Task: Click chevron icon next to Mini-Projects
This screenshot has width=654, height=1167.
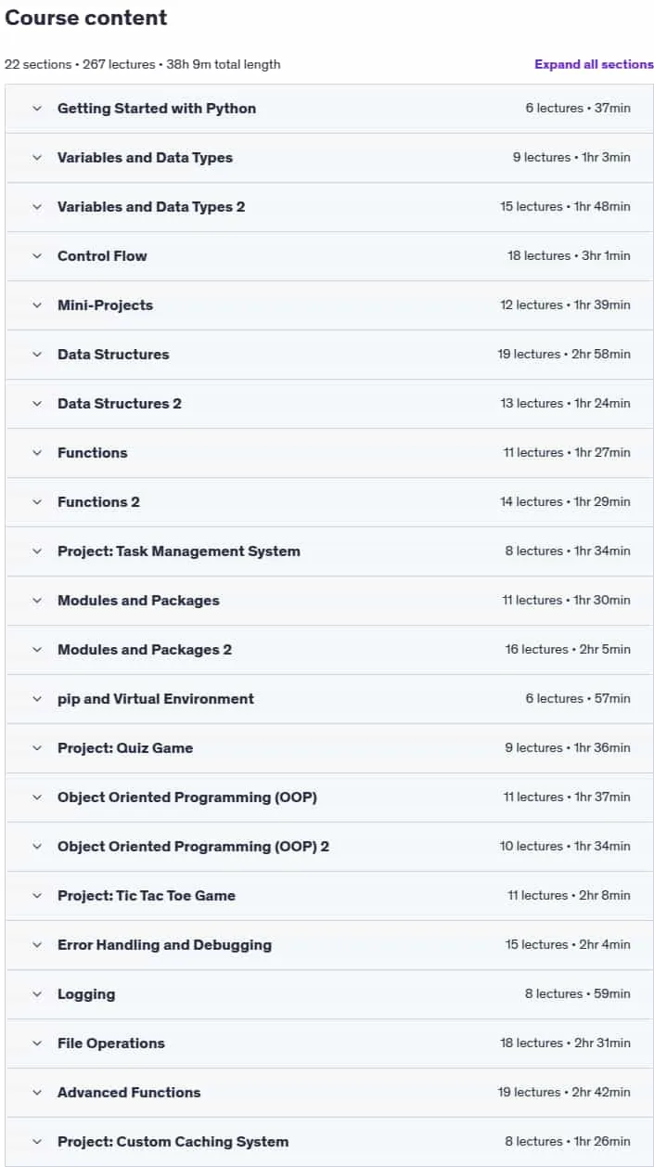Action: pyautogui.click(x=37, y=305)
